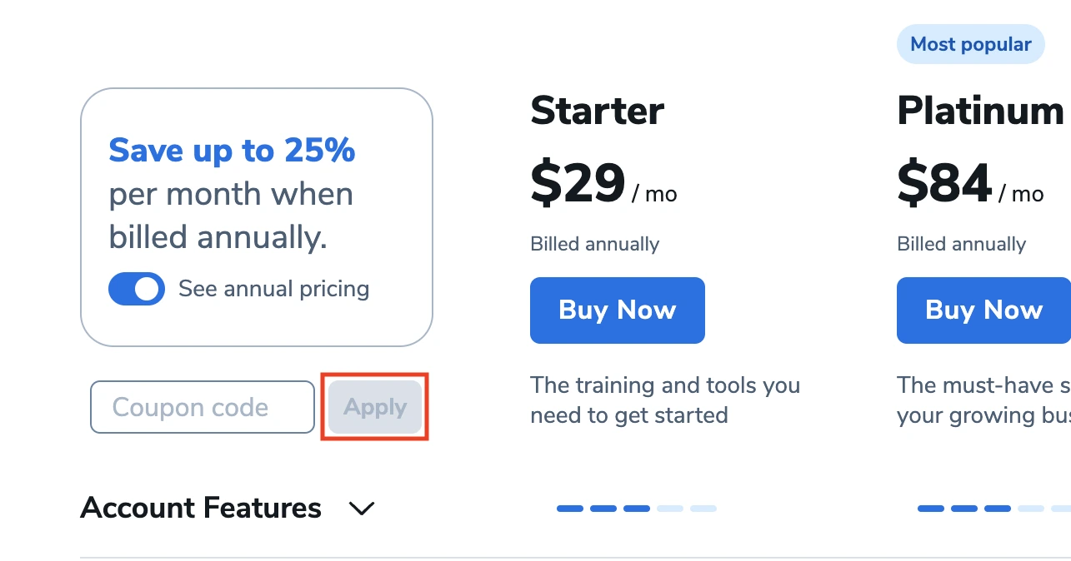
Task: Click the Account Features heading
Action: (x=201, y=508)
